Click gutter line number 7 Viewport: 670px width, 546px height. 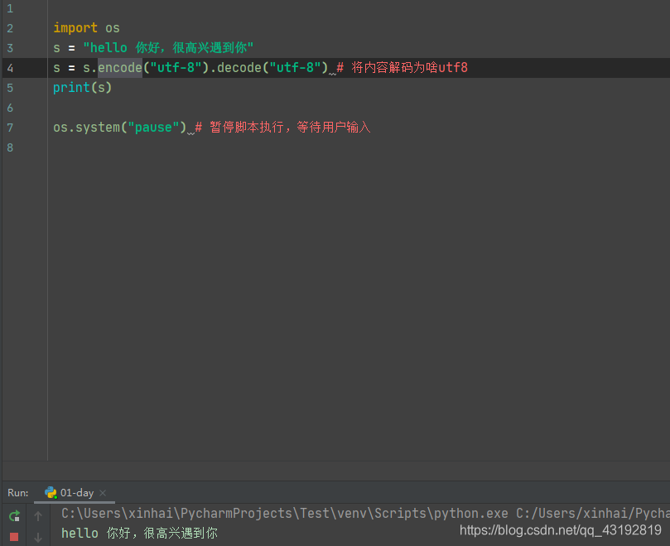(10, 128)
